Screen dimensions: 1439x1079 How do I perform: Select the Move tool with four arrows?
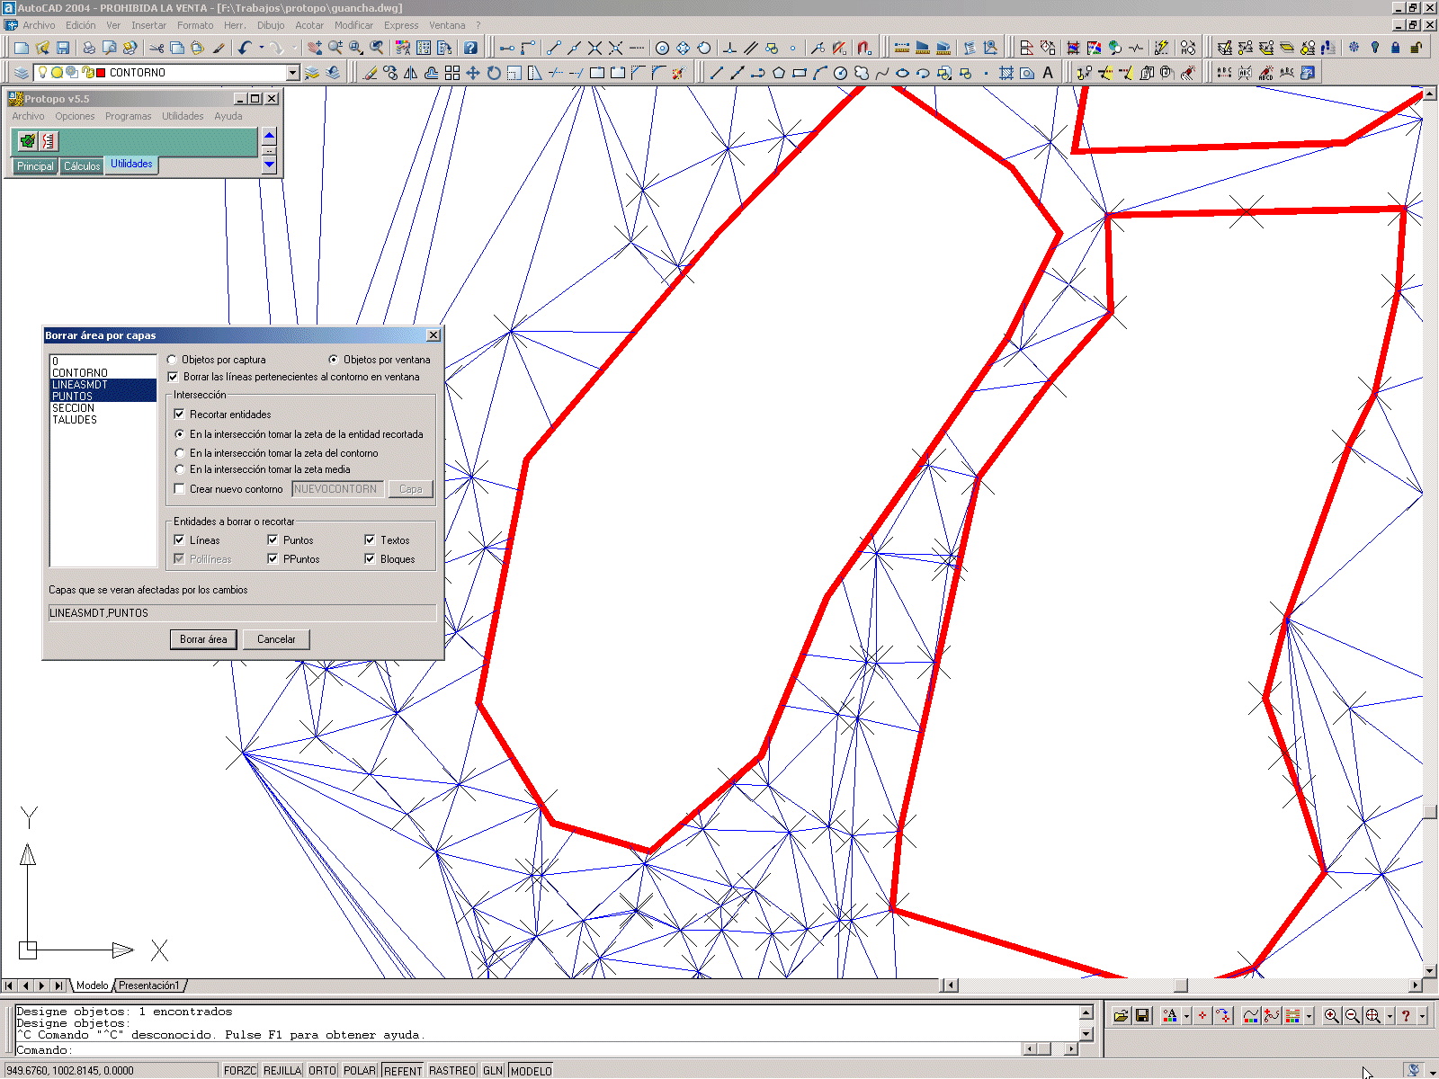tap(473, 73)
